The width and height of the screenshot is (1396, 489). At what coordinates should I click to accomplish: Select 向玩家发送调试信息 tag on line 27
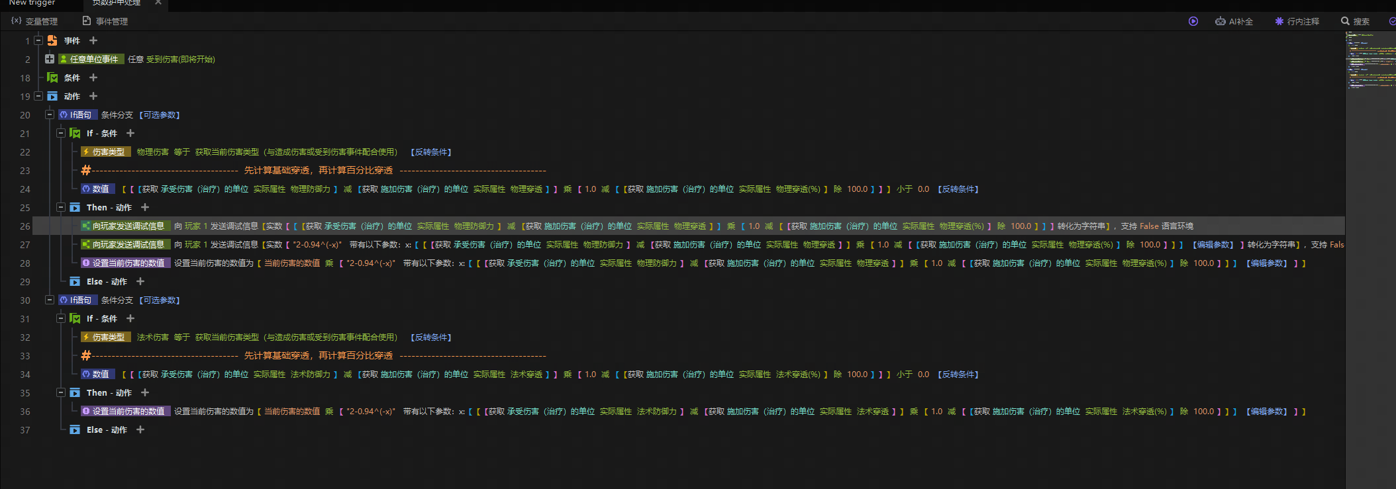[x=126, y=244]
